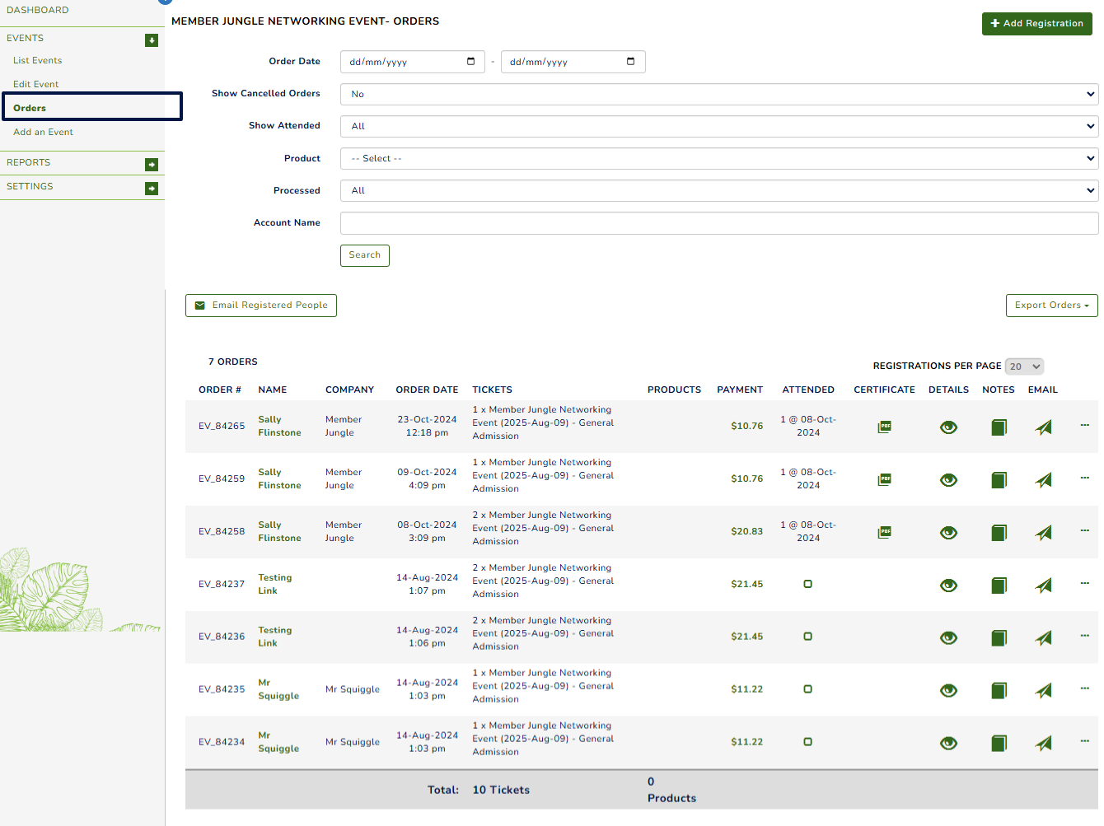Expand the REPORTS sidebar section
Image resolution: width=1104 pixels, height=826 pixels.
pos(151,164)
